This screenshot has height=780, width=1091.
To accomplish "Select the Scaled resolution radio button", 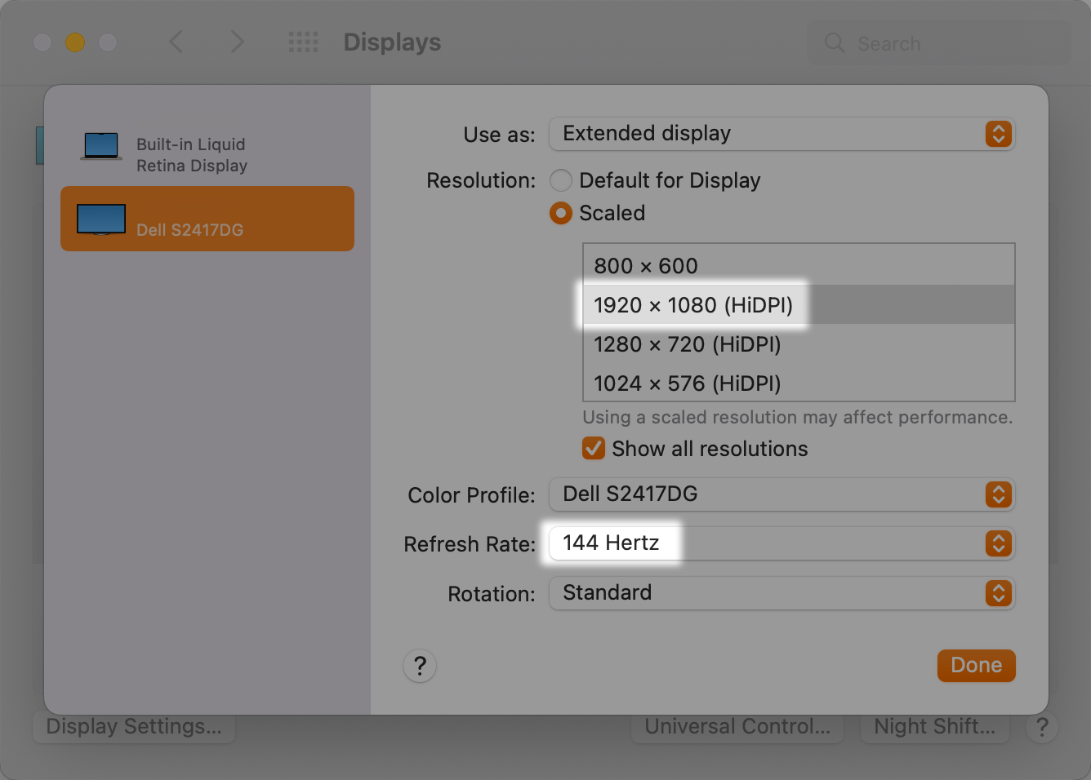I will [x=561, y=213].
